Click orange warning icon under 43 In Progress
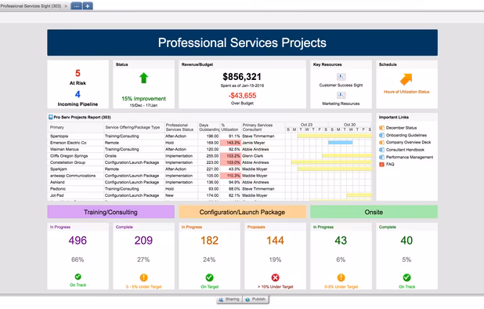This screenshot has height=309, width=484. (x=341, y=278)
